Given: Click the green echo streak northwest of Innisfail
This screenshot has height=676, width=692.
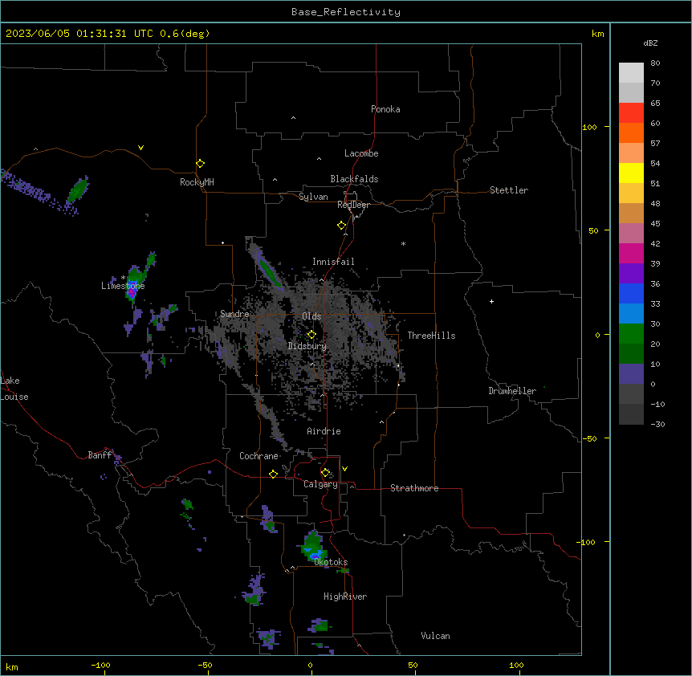Looking at the screenshot, I should (269, 271).
